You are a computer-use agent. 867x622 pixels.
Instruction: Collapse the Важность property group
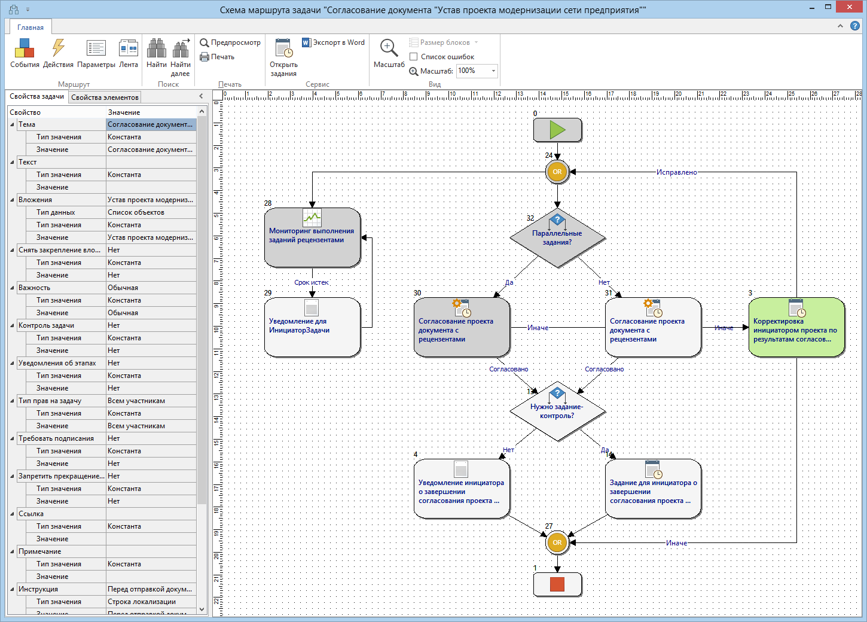pyautogui.click(x=12, y=288)
